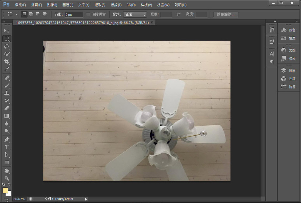The image size is (301, 203).
Task: Open the tool preset picker arrow
Action: pyautogui.click(x=16, y=14)
